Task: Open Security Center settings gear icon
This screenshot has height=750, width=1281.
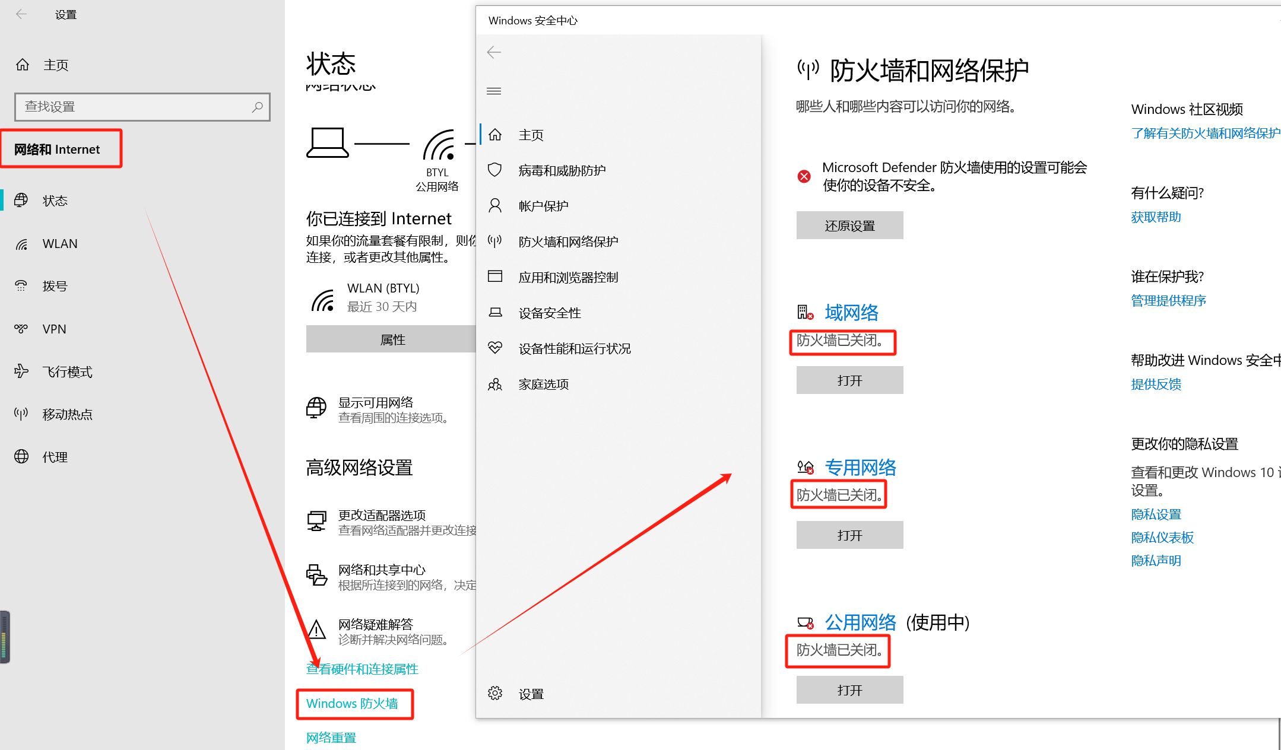Action: [494, 693]
